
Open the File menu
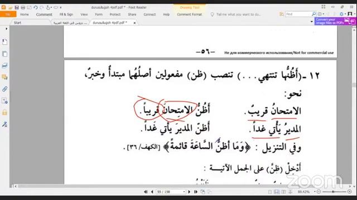8,14
